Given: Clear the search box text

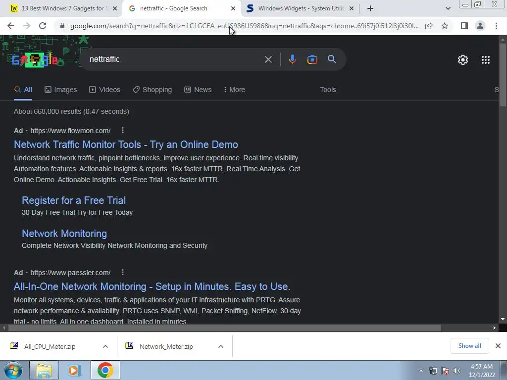Looking at the screenshot, I should (x=268, y=59).
